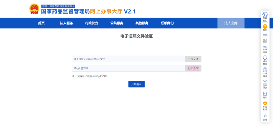Click the 在线信访 envelope icon
Image resolution: width=273 pixels, height=133 pixels.
point(265,82)
